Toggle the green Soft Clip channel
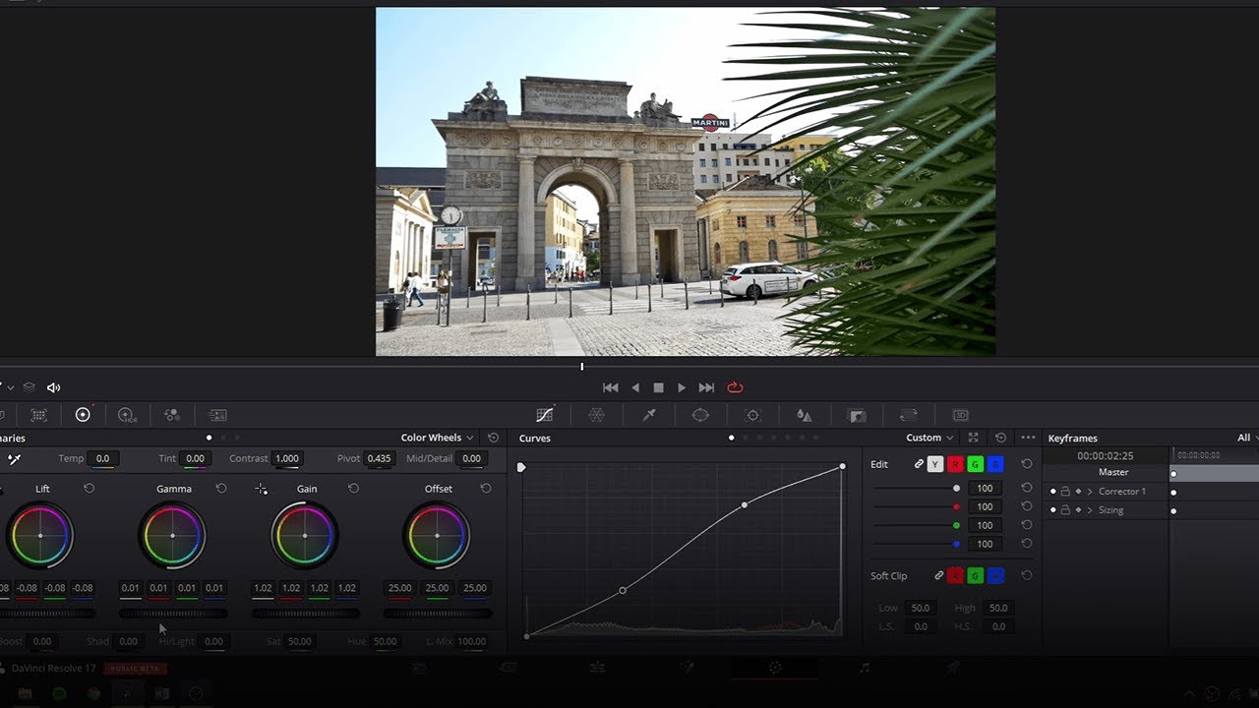1259x708 pixels. (x=976, y=575)
